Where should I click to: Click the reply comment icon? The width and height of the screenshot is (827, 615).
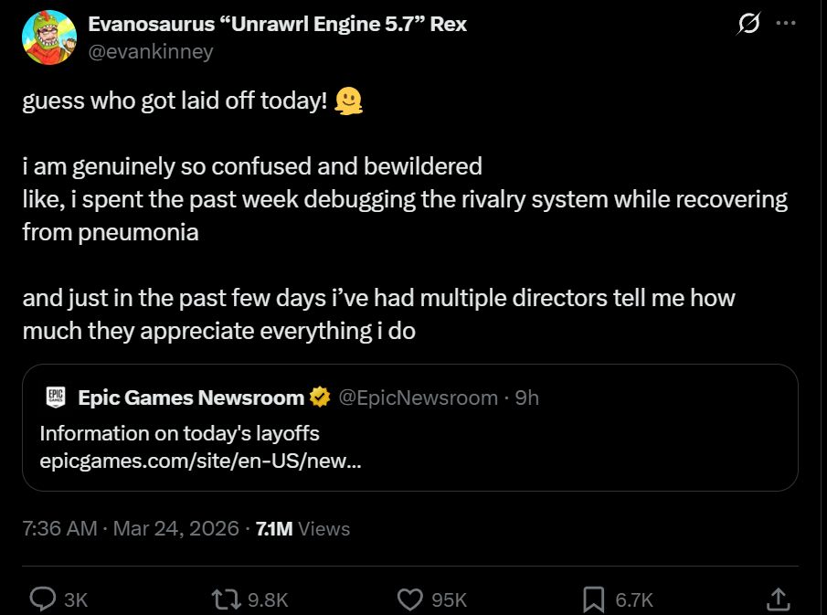(44, 599)
